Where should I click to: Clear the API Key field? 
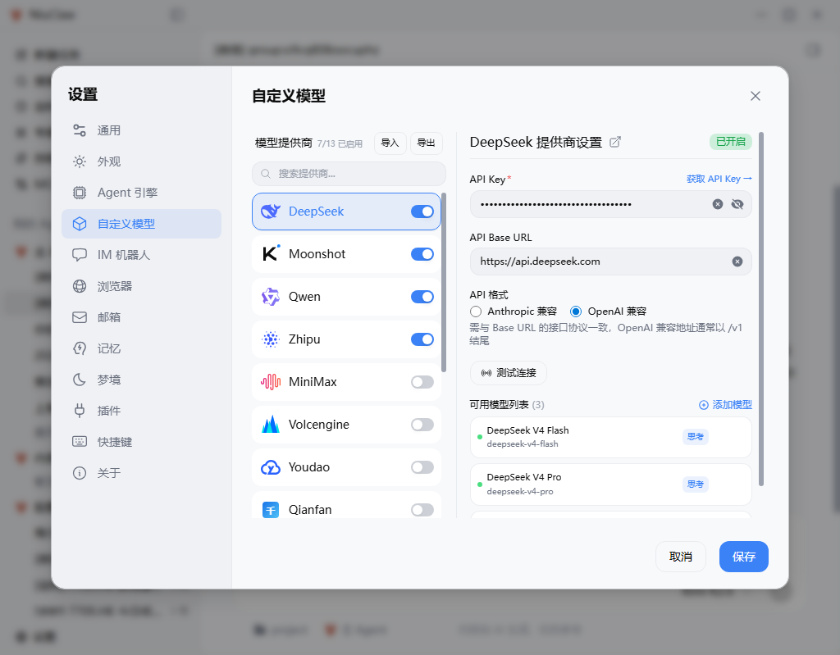coord(717,204)
